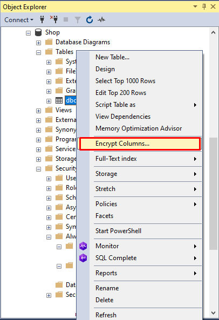Open the Reports submenu
Image resolution: width=219 pixels, height=320 pixels.
(146, 273)
